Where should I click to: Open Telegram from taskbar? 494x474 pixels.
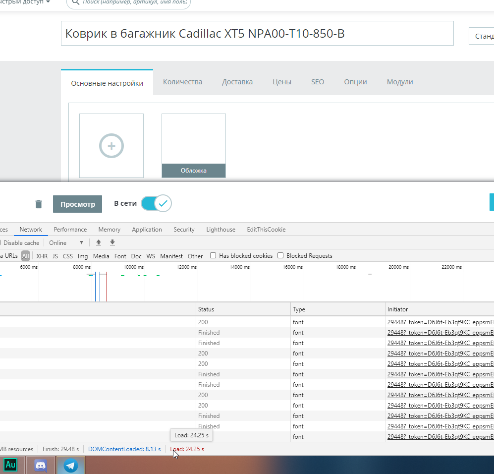70,465
